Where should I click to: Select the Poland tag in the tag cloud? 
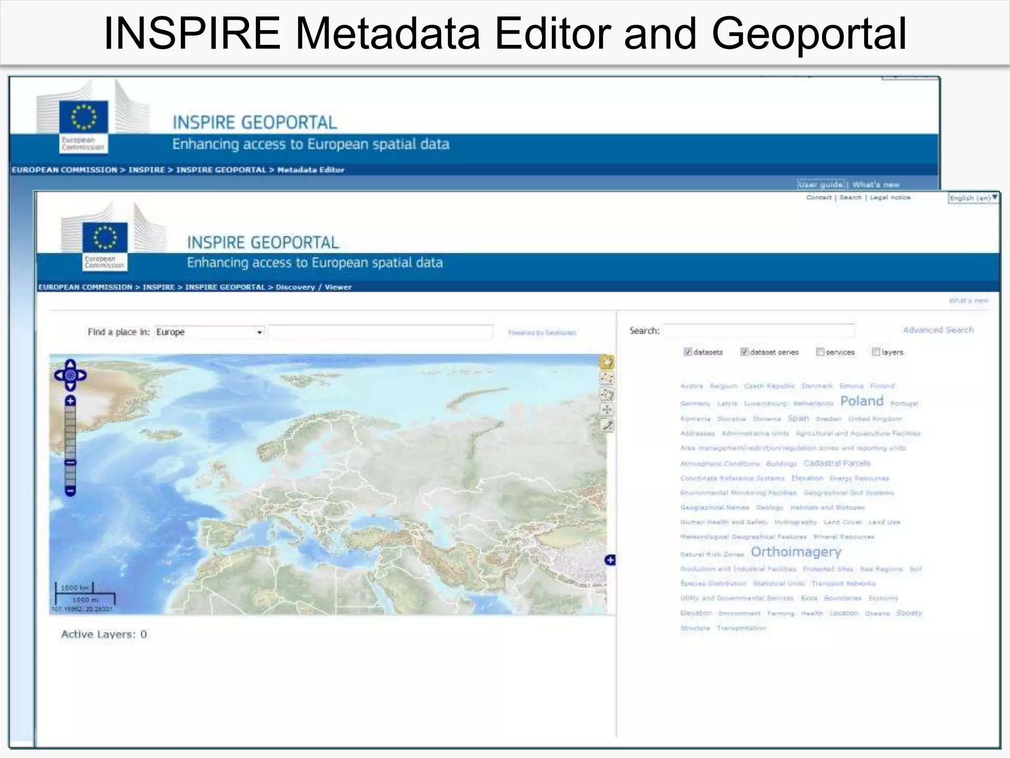click(x=862, y=401)
